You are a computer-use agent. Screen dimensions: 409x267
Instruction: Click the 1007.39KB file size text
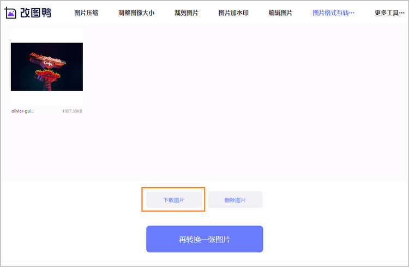tap(72, 111)
